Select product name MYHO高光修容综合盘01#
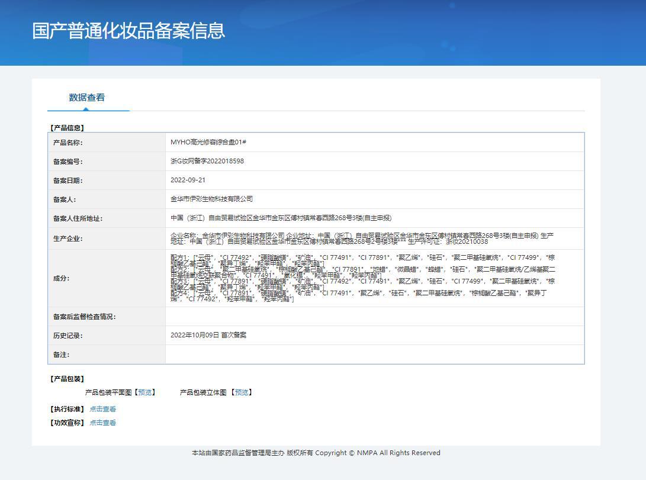The height and width of the screenshot is (480, 646). click(208, 142)
